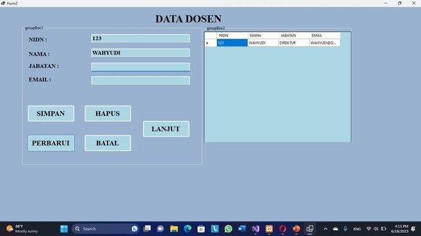The image size is (421, 236).
Task: Open Microsoft Word from taskbar
Action: (x=242, y=229)
